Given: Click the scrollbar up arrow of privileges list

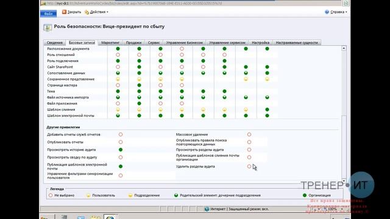Looking at the screenshot, I should click(344, 48).
